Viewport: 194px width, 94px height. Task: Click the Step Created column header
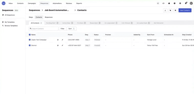coord(187,35)
